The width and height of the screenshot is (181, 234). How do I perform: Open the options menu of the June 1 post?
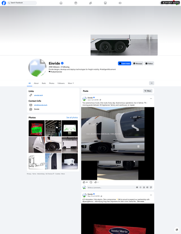(x=151, y=99)
